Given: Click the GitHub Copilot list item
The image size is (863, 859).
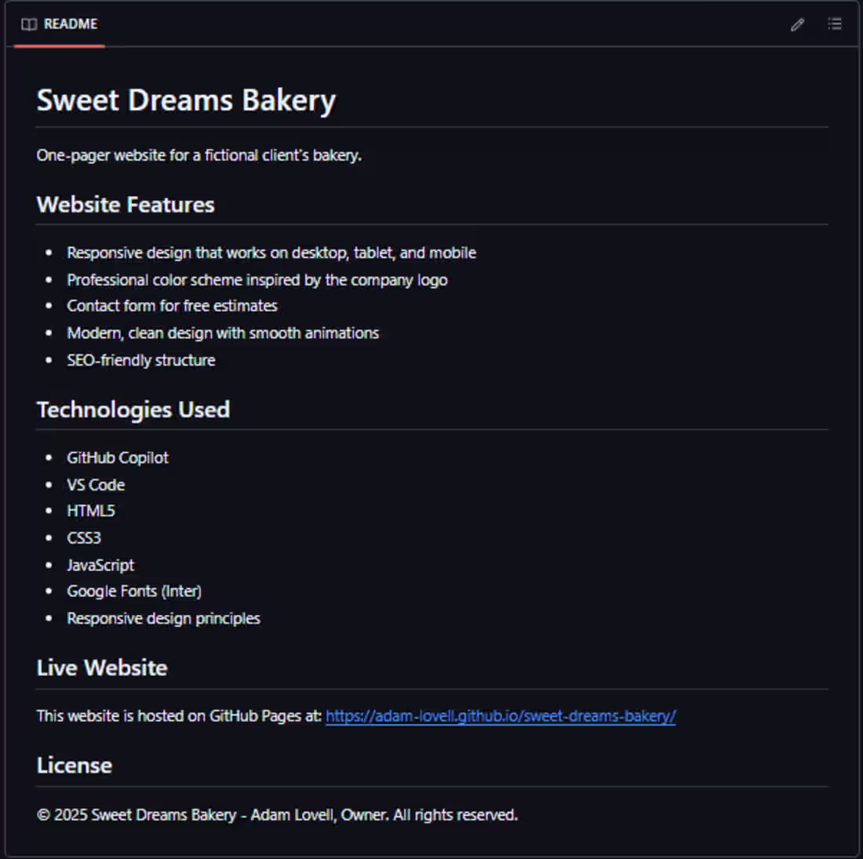Looking at the screenshot, I should point(118,457).
